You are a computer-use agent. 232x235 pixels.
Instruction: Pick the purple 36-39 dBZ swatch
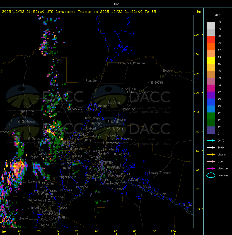click(x=211, y=95)
